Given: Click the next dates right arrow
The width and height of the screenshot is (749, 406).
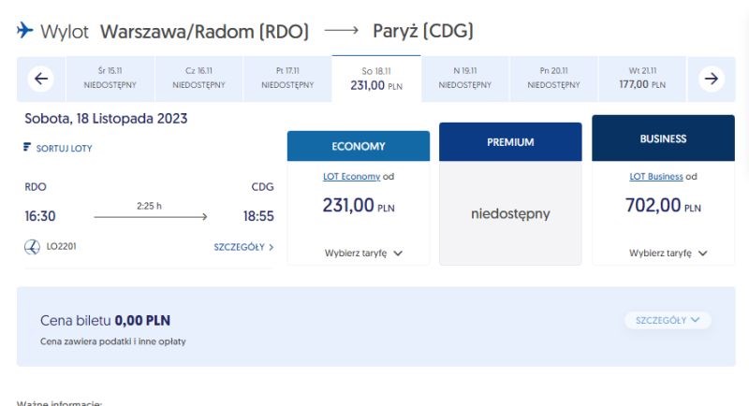Looking at the screenshot, I should click(712, 79).
